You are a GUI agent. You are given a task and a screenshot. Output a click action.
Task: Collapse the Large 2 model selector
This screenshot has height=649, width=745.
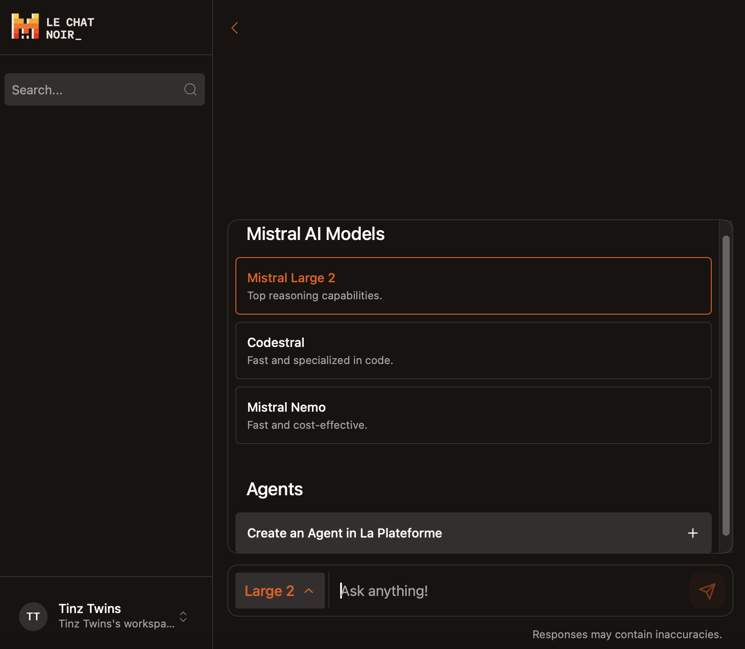[280, 591]
